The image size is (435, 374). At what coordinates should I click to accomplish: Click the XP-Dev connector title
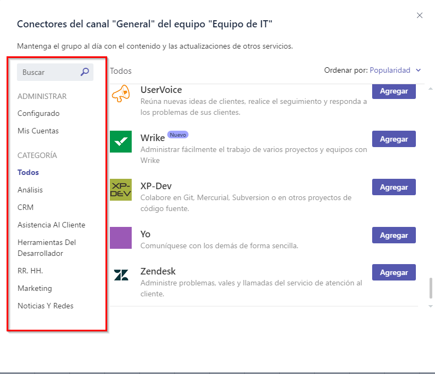pyautogui.click(x=156, y=186)
